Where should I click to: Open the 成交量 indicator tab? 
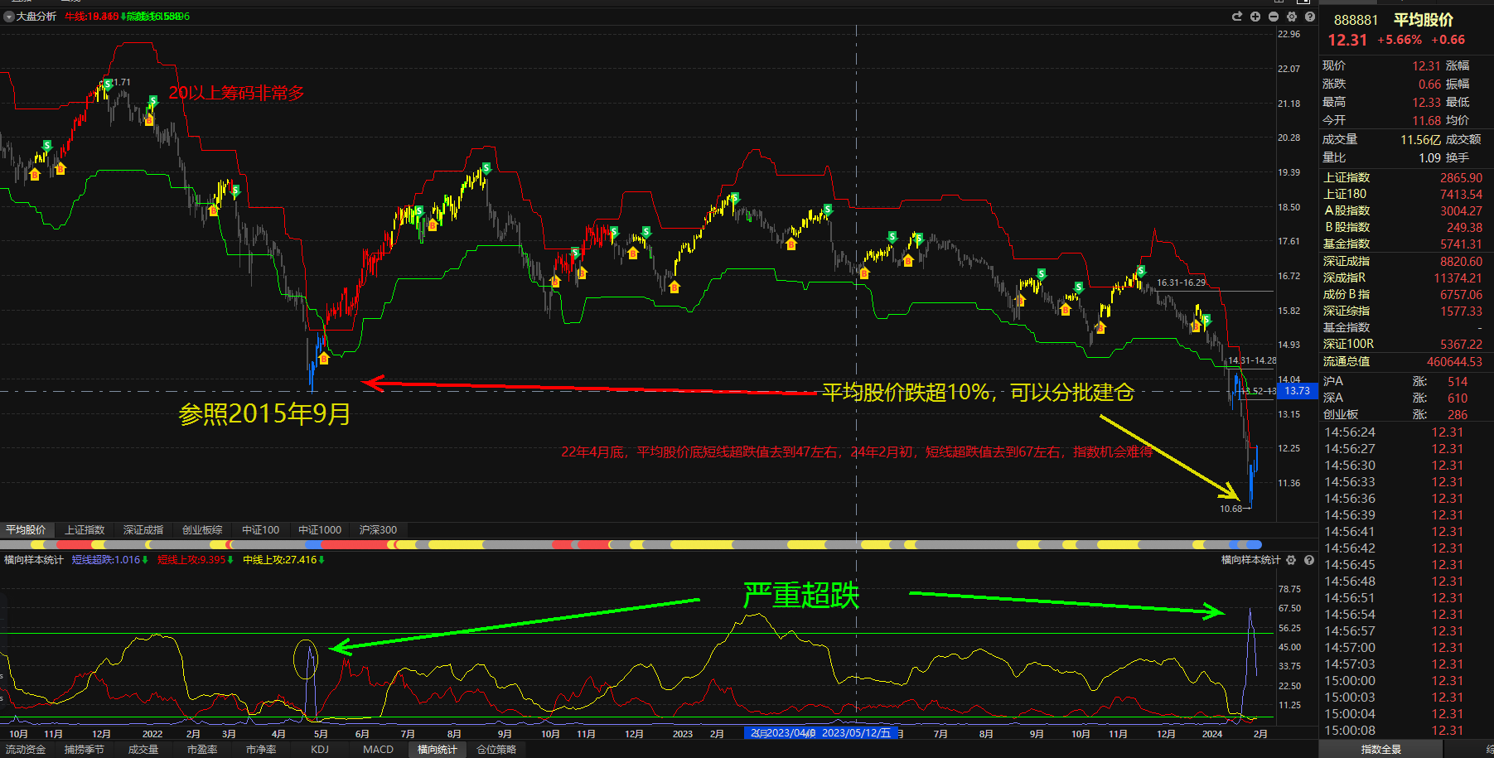[143, 749]
